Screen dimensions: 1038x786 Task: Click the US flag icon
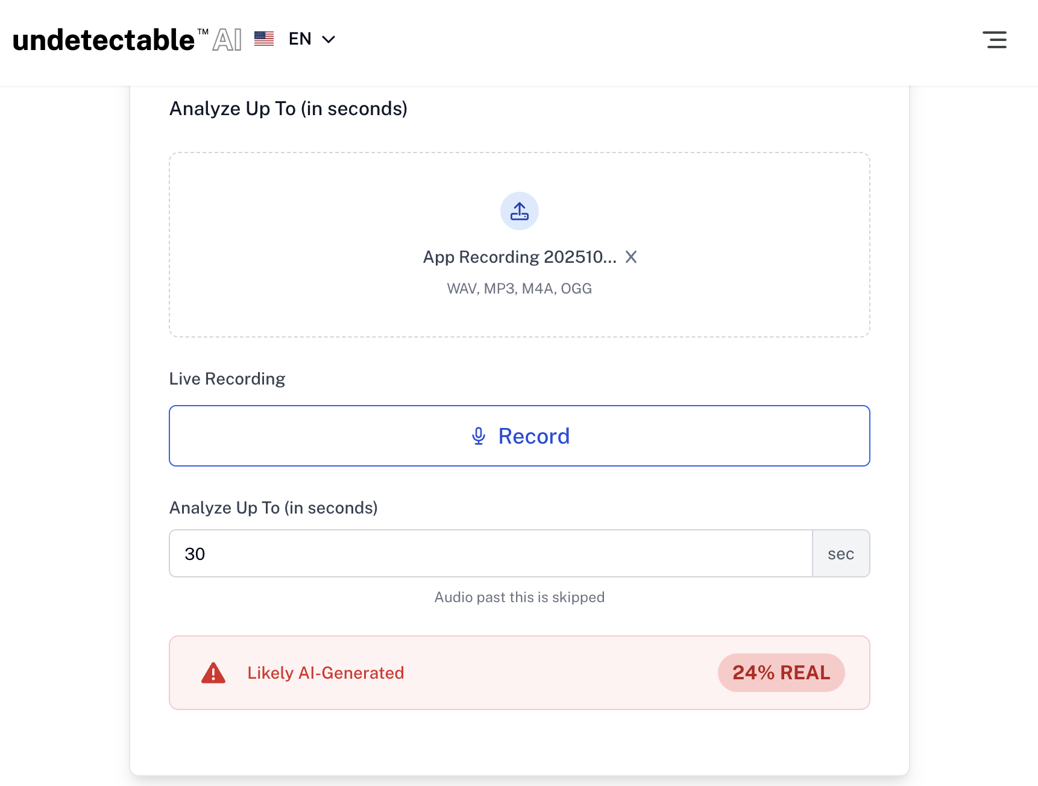pos(264,39)
